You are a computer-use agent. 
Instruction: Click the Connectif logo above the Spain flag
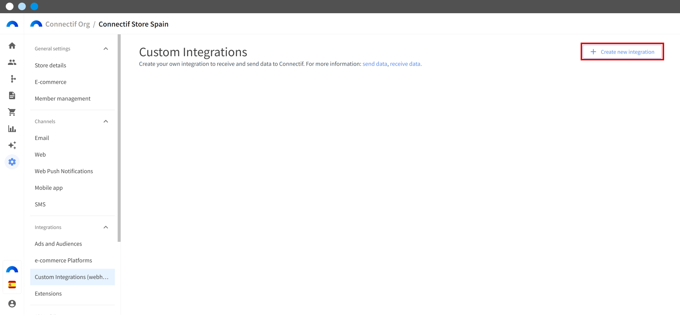point(12,269)
